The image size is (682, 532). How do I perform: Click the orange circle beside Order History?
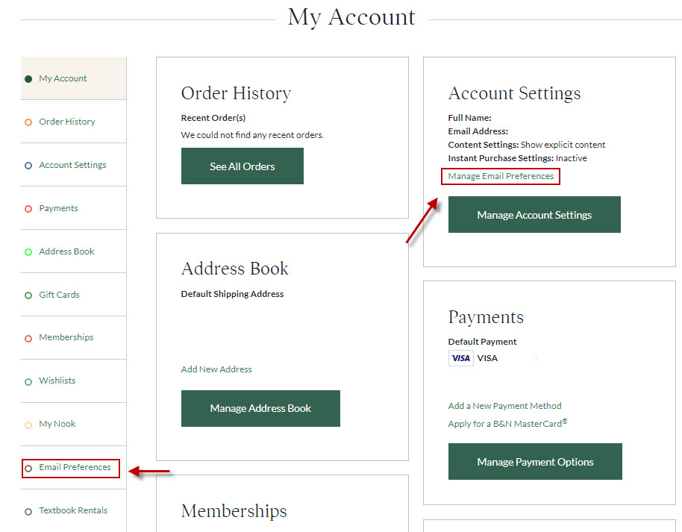point(28,122)
